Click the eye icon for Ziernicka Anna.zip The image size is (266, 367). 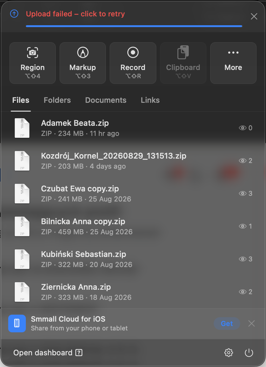point(243,292)
